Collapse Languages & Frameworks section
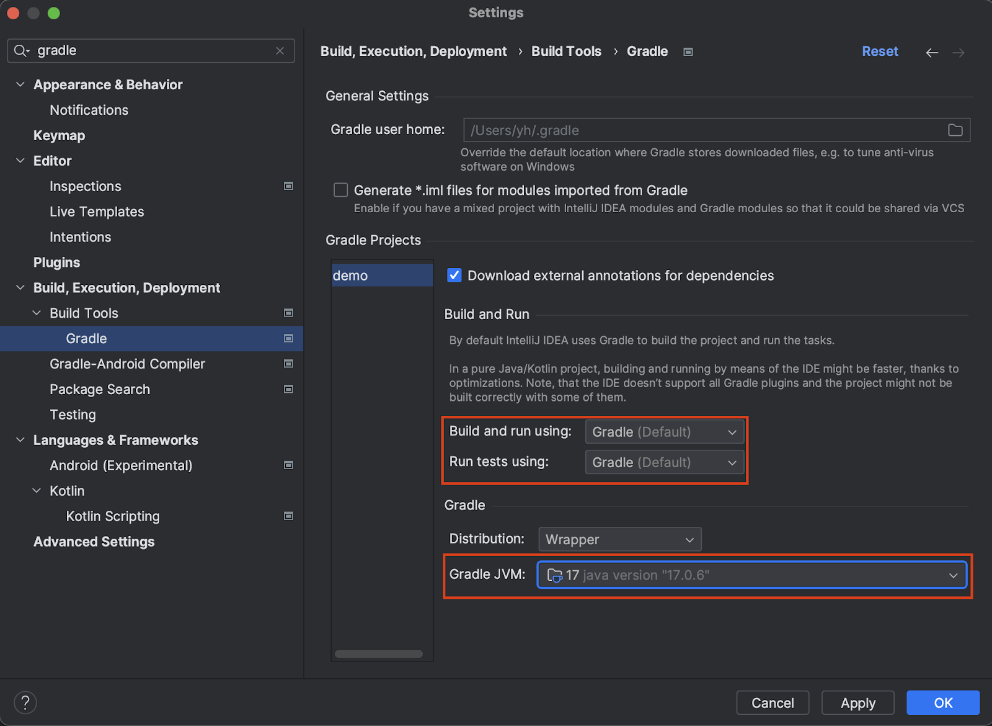This screenshot has width=992, height=726. coord(20,440)
